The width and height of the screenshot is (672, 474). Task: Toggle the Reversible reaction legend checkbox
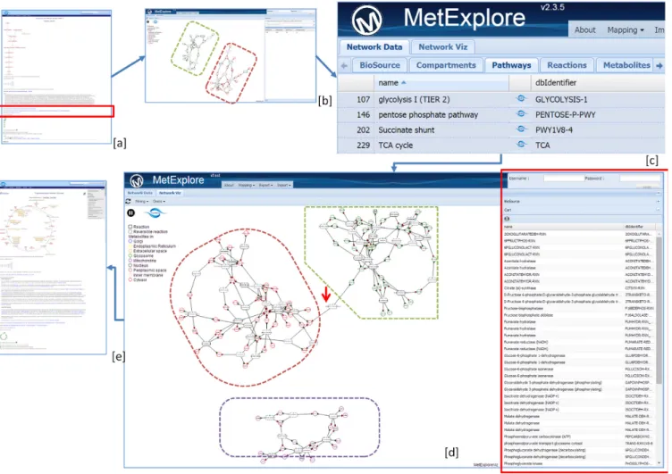[x=130, y=231]
